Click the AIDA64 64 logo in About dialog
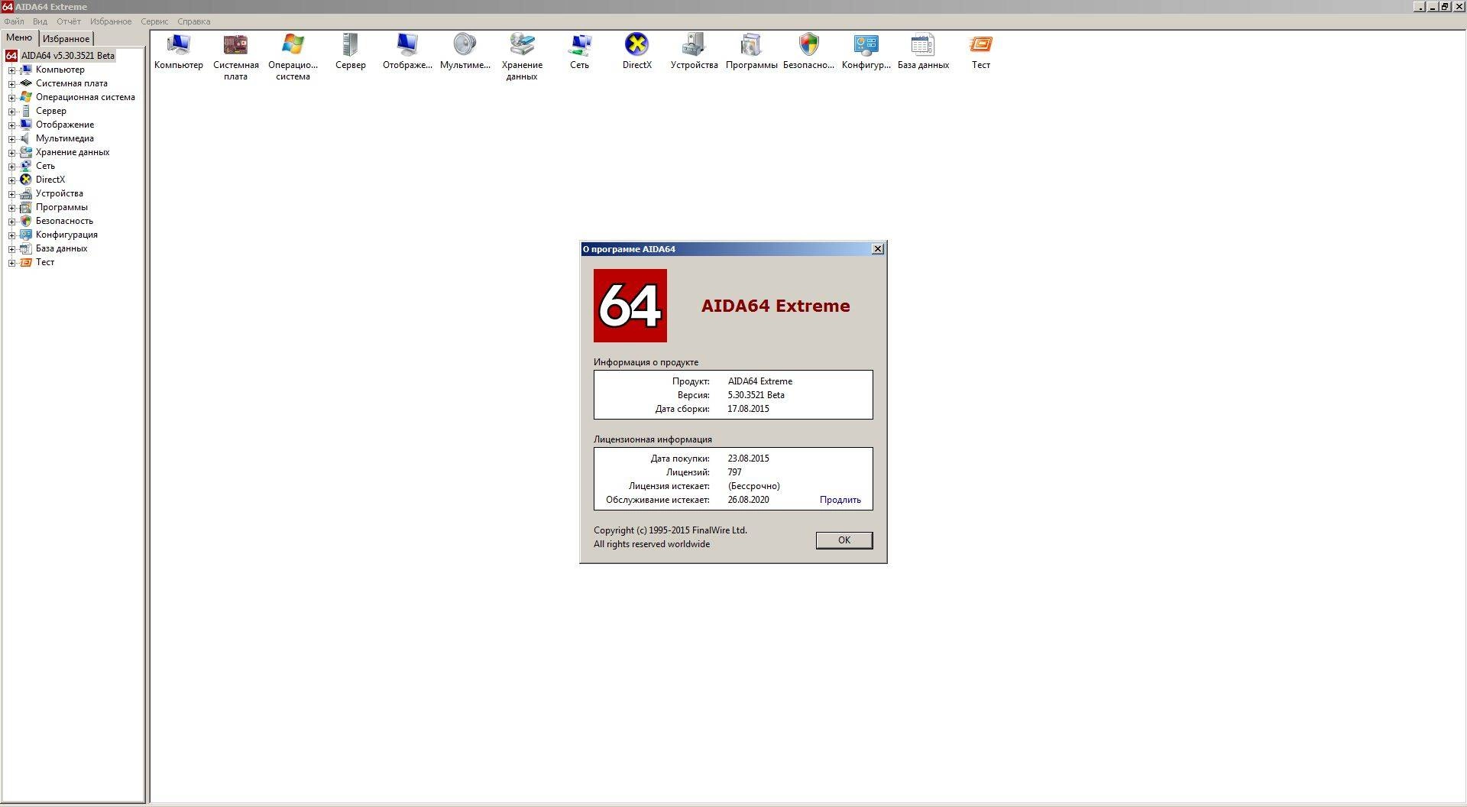This screenshot has width=1467, height=807. coord(630,306)
